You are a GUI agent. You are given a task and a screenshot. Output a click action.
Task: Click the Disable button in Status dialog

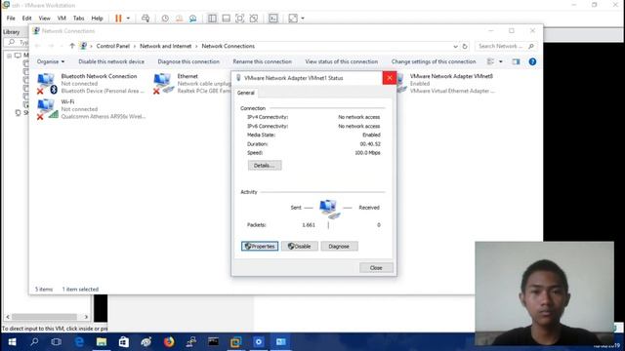click(300, 247)
